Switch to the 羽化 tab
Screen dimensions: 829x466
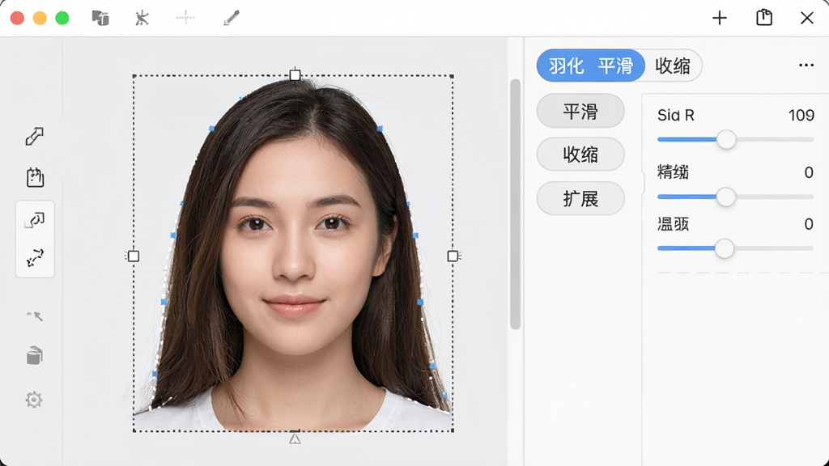click(x=566, y=66)
